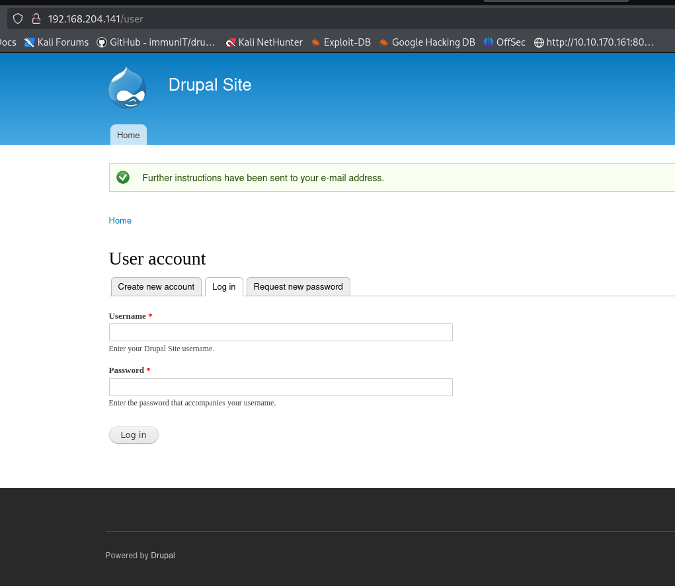Select the Log in tab
This screenshot has width=675, height=586.
coord(224,286)
